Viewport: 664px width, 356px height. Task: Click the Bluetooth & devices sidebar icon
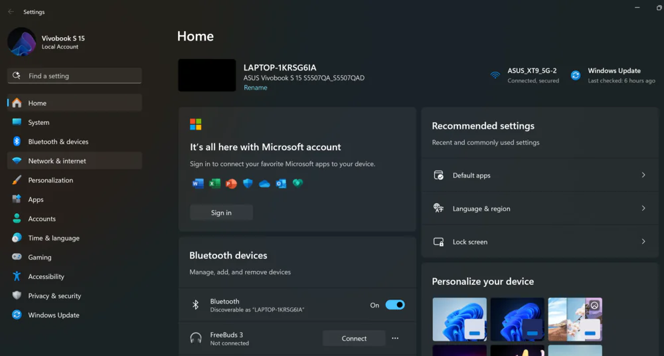[17, 141]
